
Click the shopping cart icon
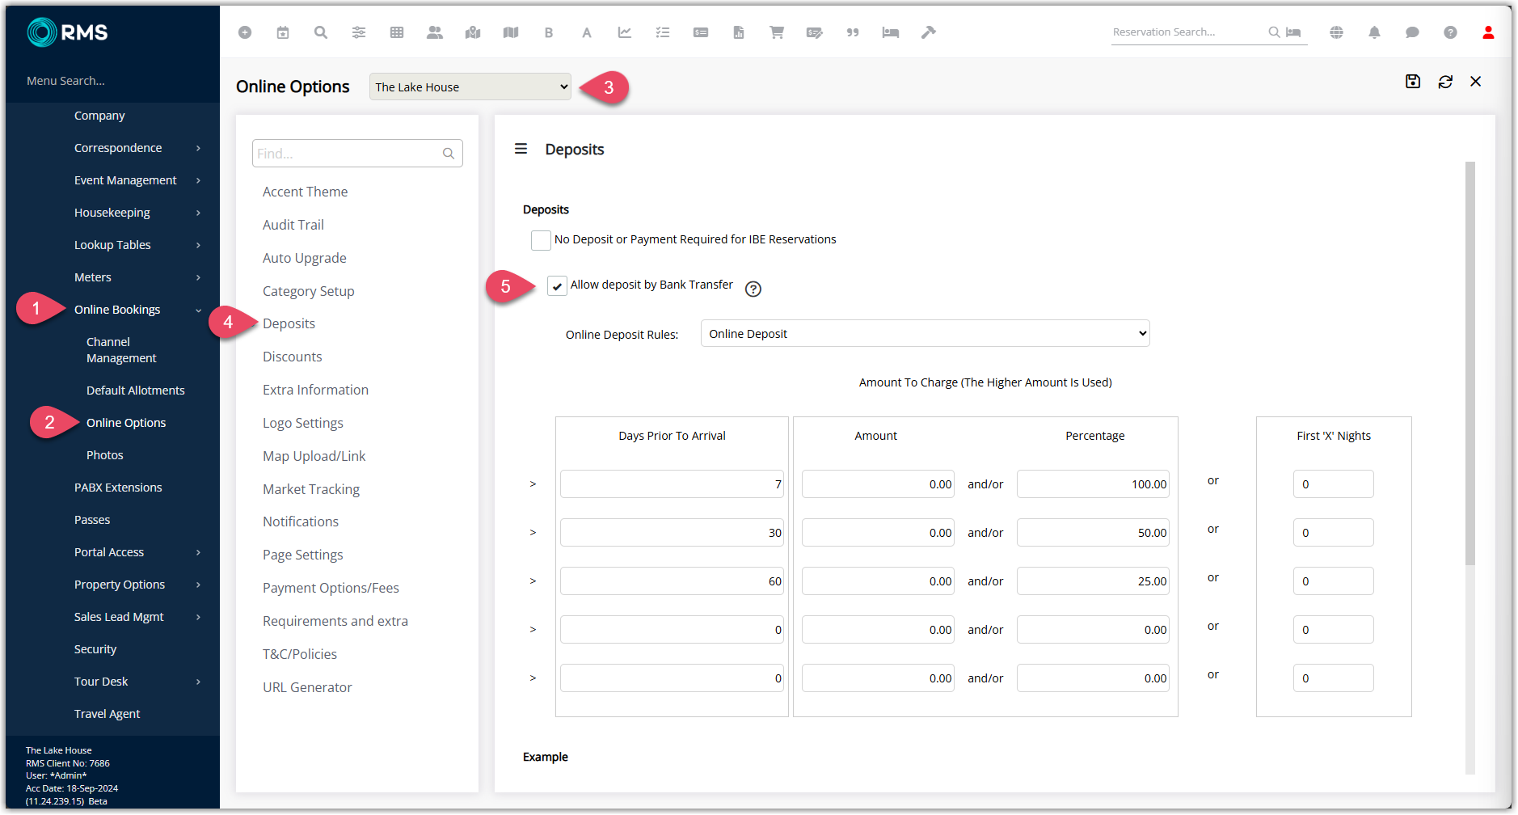777,32
